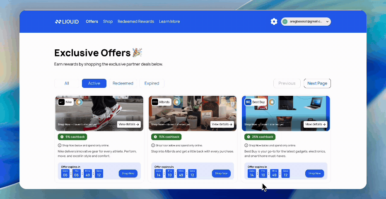
Task: Select the Expired filter
Action: coord(152,83)
